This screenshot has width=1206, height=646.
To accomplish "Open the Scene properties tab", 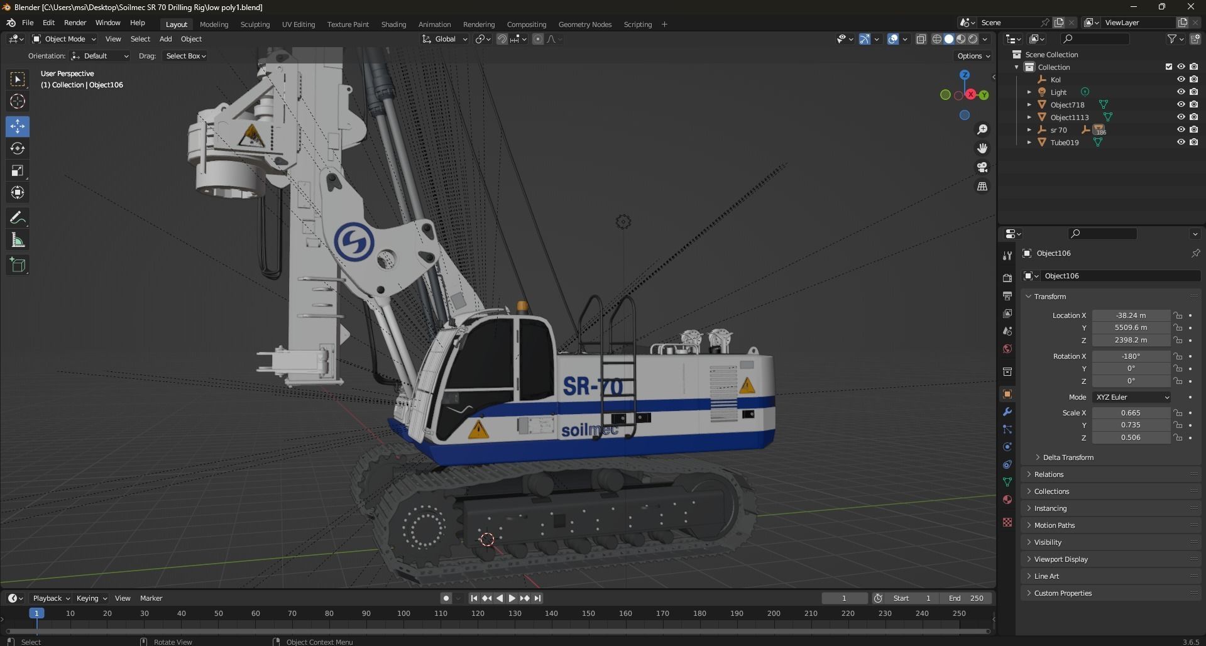I will 1007,331.
